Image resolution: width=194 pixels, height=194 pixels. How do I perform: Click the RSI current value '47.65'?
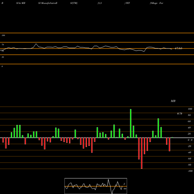pyautogui.click(x=178, y=48)
